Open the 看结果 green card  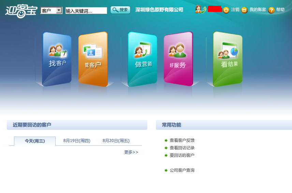pyautogui.click(x=228, y=59)
